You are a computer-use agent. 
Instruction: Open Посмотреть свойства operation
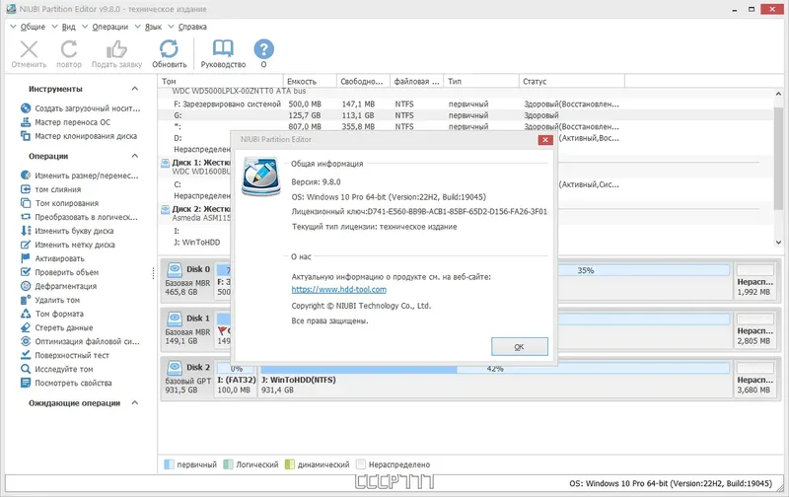66,383
